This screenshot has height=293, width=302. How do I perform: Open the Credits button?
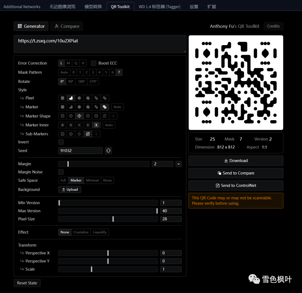(273, 26)
